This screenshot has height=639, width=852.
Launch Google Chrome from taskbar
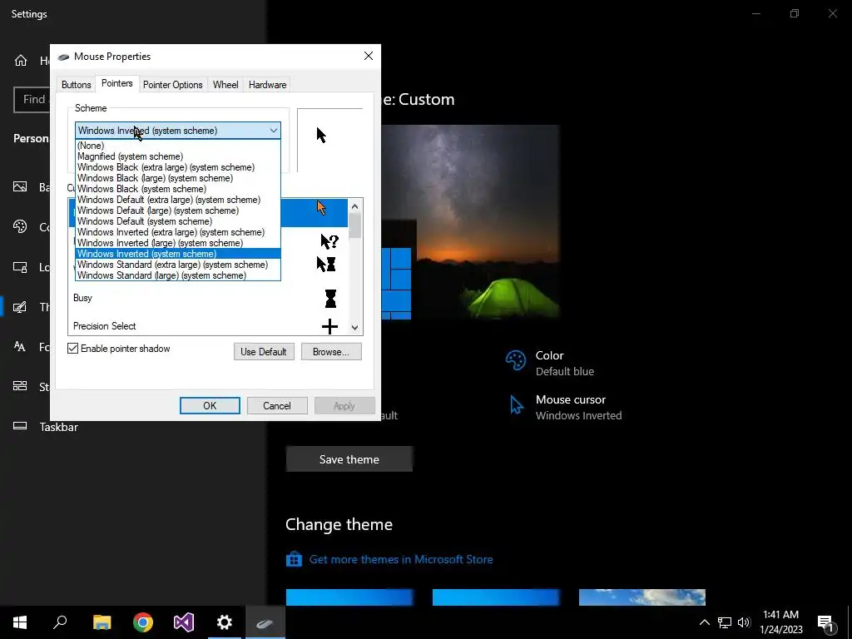pyautogui.click(x=143, y=622)
